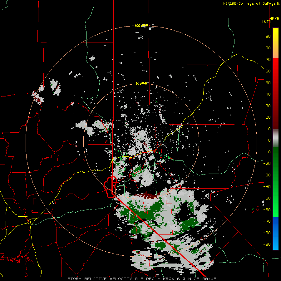Click the "100 NMI" range ring label
The height and width of the screenshot is (281, 281).
click(141, 26)
